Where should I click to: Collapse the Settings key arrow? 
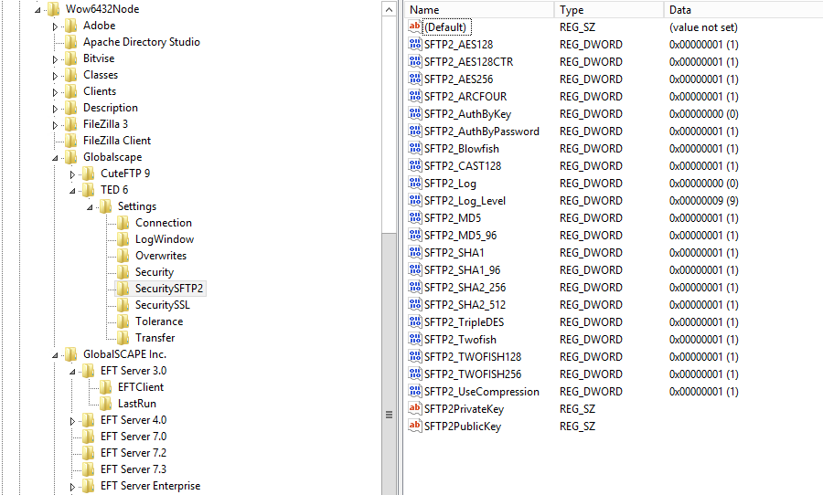point(90,207)
